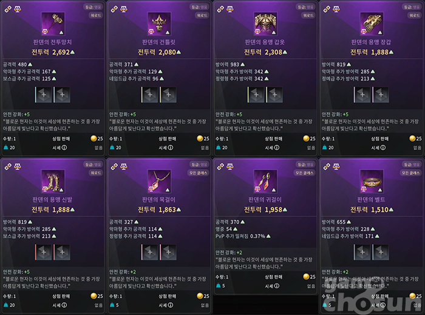Open first empty socket slot on 판덴의 목걸이
The image size is (425, 315).
pos(149,252)
